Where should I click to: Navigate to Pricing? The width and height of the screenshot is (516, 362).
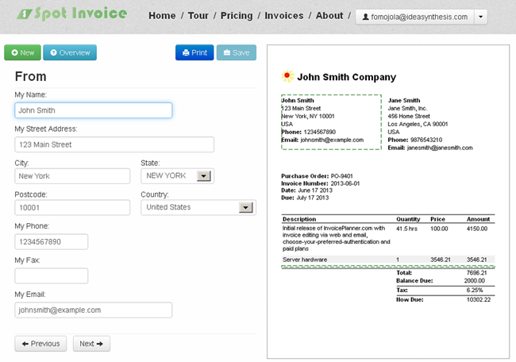pos(237,15)
